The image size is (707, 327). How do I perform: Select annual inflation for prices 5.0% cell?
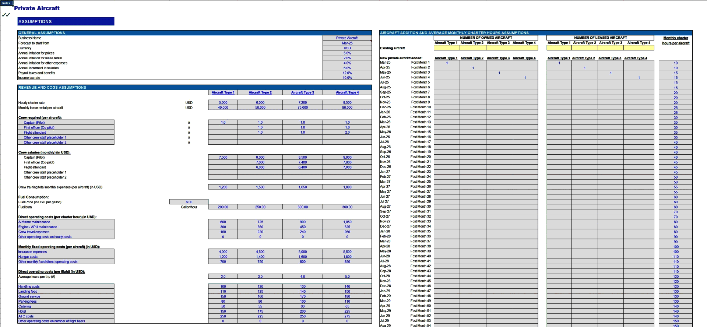tap(347, 53)
